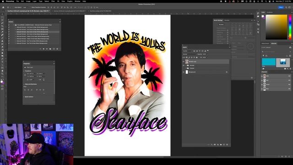Select the Lasso tool

tap(2, 20)
